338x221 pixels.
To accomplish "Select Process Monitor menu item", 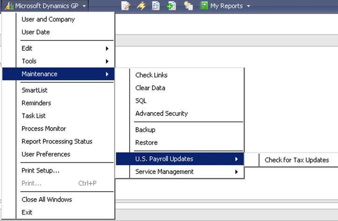I will coord(58,128).
